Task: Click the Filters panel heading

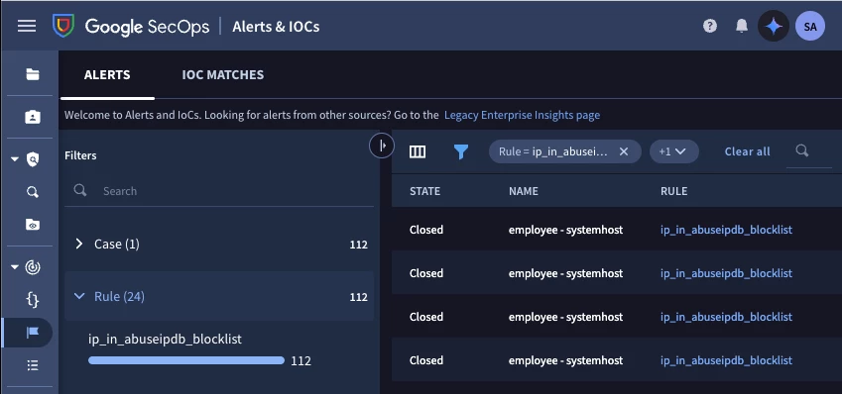Action: (x=80, y=155)
